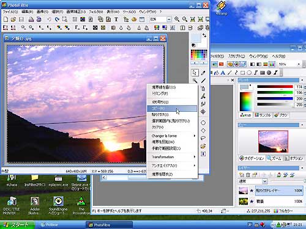This screenshot has height=229, width=306.
Task: Click the Undo arrow in PhotoFiltre toolbar
Action: [x=49, y=20]
